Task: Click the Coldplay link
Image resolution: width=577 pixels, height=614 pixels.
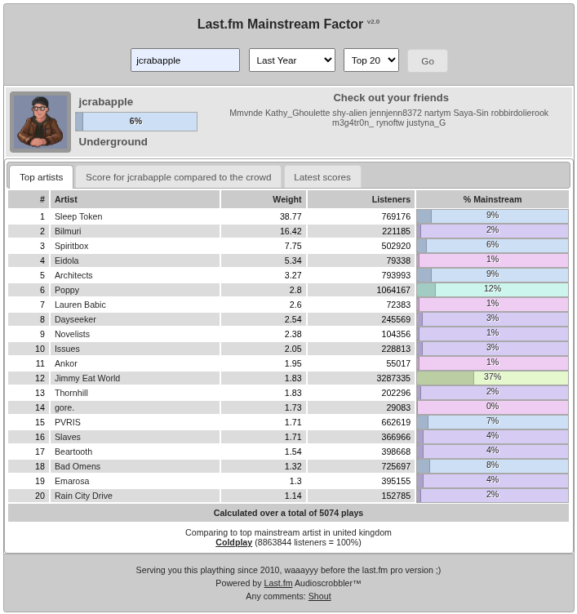Action: [233, 542]
